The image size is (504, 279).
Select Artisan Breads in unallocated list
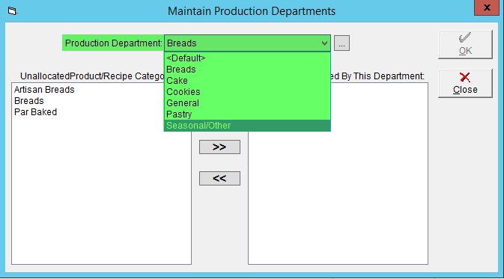coord(44,90)
